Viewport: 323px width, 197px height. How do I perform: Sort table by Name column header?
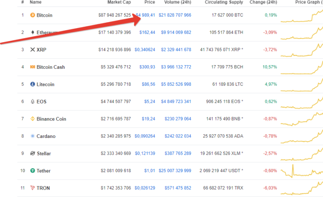[x=36, y=2]
